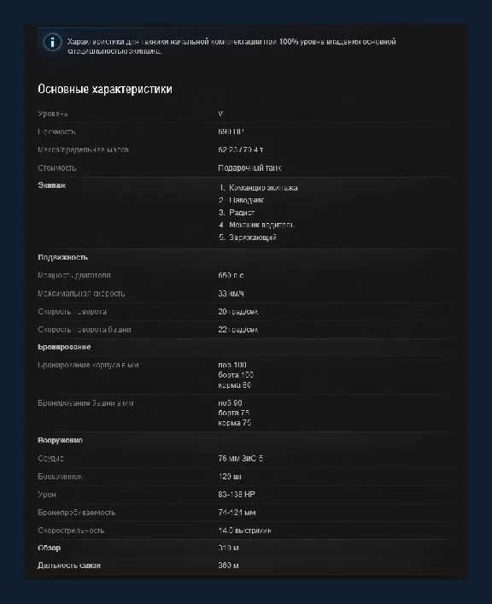492x604 pixels.
Task: Click the Подвижность section header
Action: [63, 257]
